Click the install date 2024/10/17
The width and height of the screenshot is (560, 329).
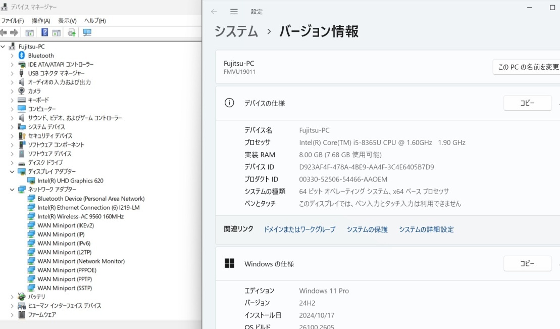[x=317, y=315]
